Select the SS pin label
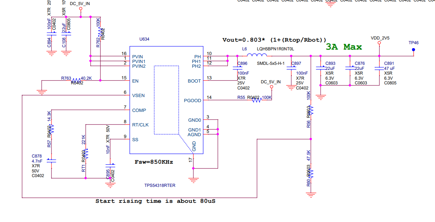 click(135, 139)
